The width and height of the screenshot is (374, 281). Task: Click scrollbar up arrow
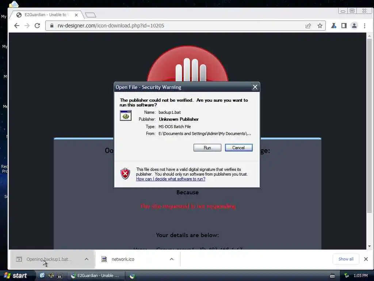pyautogui.click(x=370, y=36)
